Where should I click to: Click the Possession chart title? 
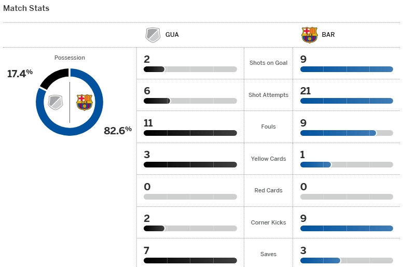70,58
